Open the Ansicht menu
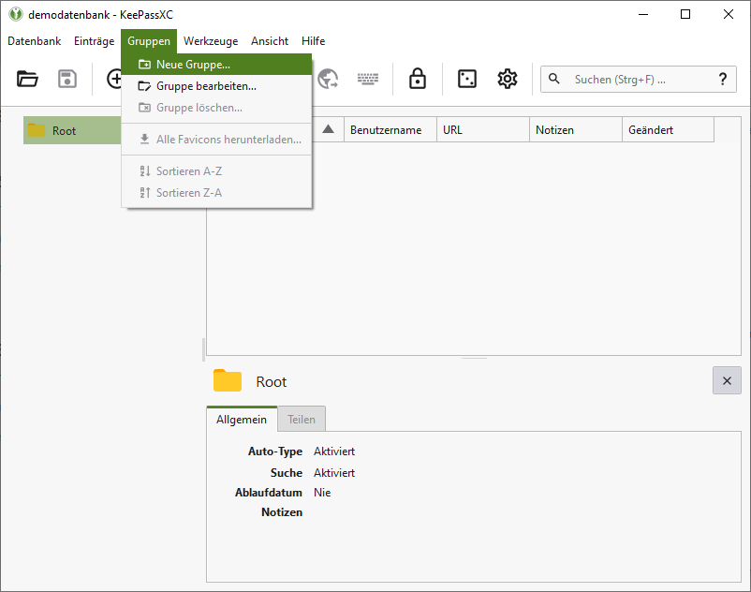The image size is (751, 592). click(270, 41)
